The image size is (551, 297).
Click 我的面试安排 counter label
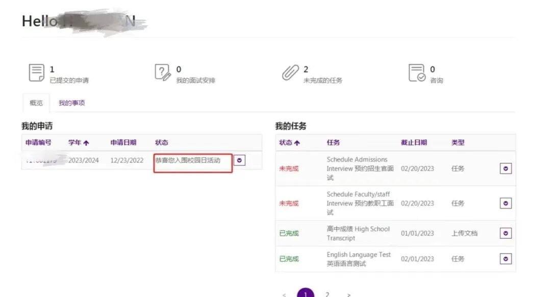point(196,81)
